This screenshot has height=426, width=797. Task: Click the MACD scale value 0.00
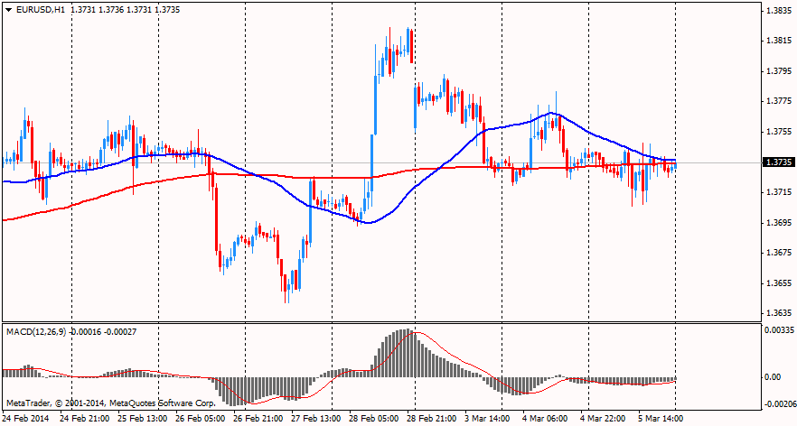(x=774, y=376)
